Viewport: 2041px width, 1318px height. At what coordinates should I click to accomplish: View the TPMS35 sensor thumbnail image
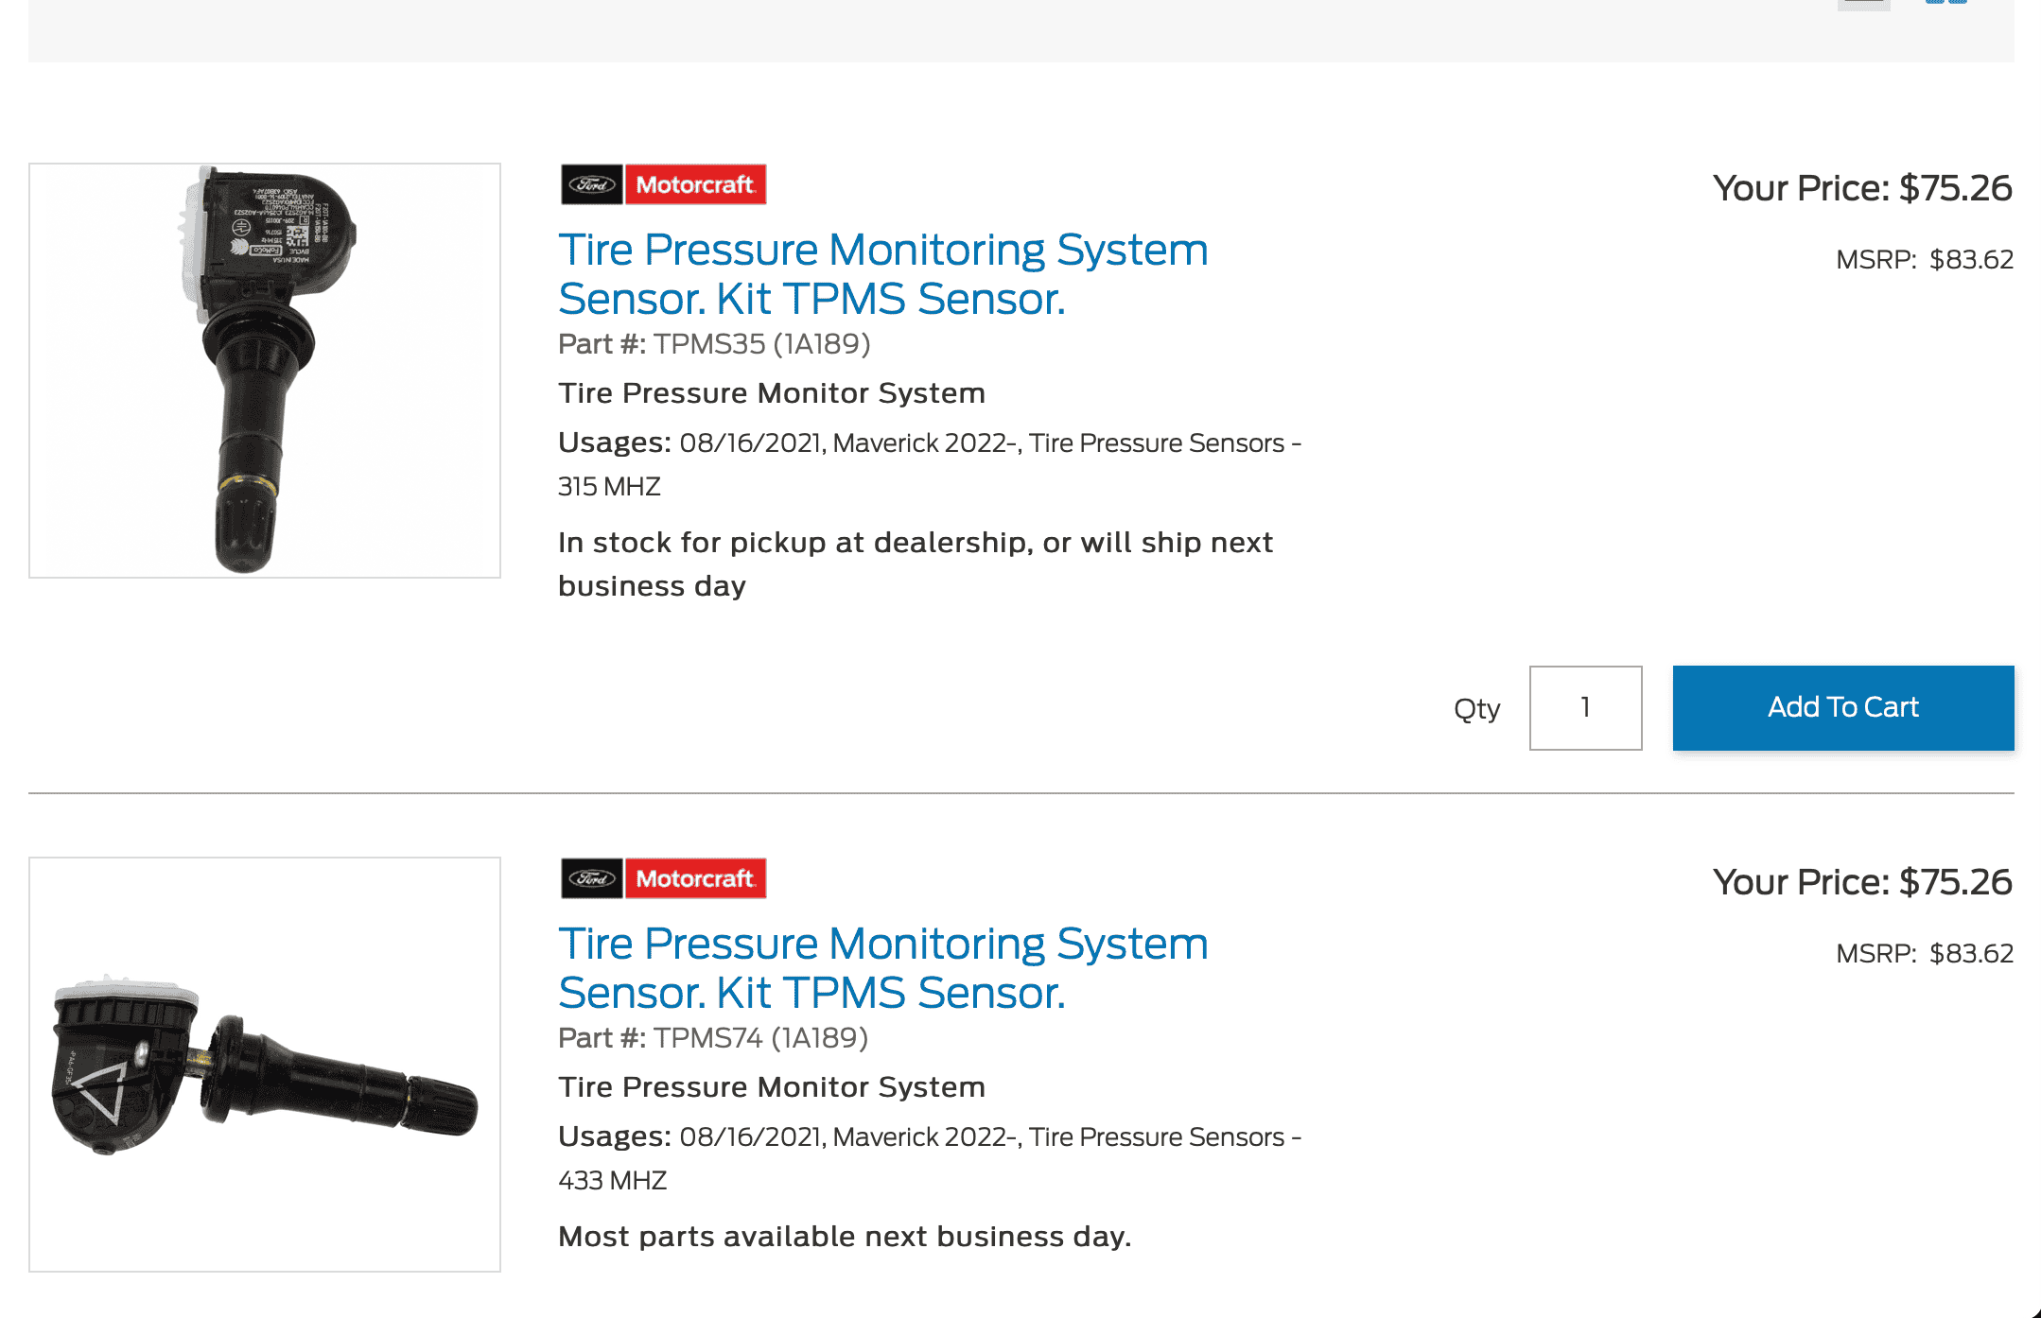point(265,368)
